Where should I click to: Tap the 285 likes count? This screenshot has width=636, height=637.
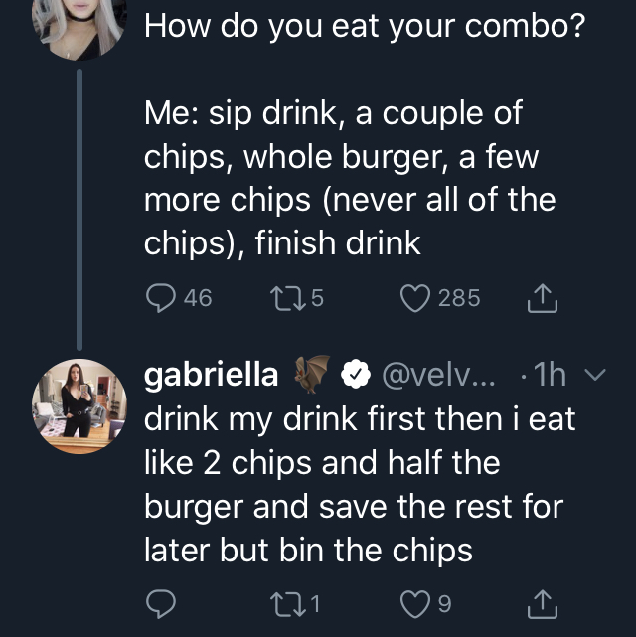(x=459, y=298)
